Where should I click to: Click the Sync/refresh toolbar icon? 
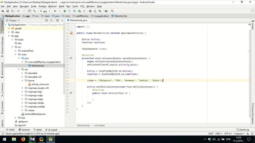12,11
